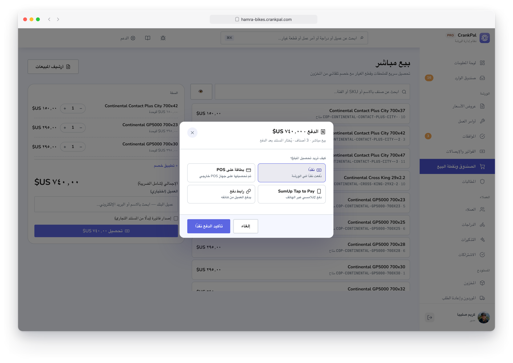
Task: Go back with browser back arrow
Action: (49, 19)
